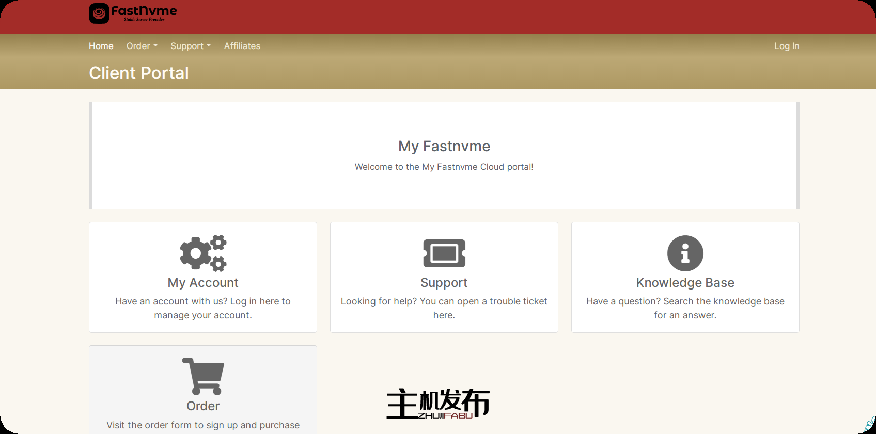Open the Support card title
The width and height of the screenshot is (876, 434).
click(444, 283)
